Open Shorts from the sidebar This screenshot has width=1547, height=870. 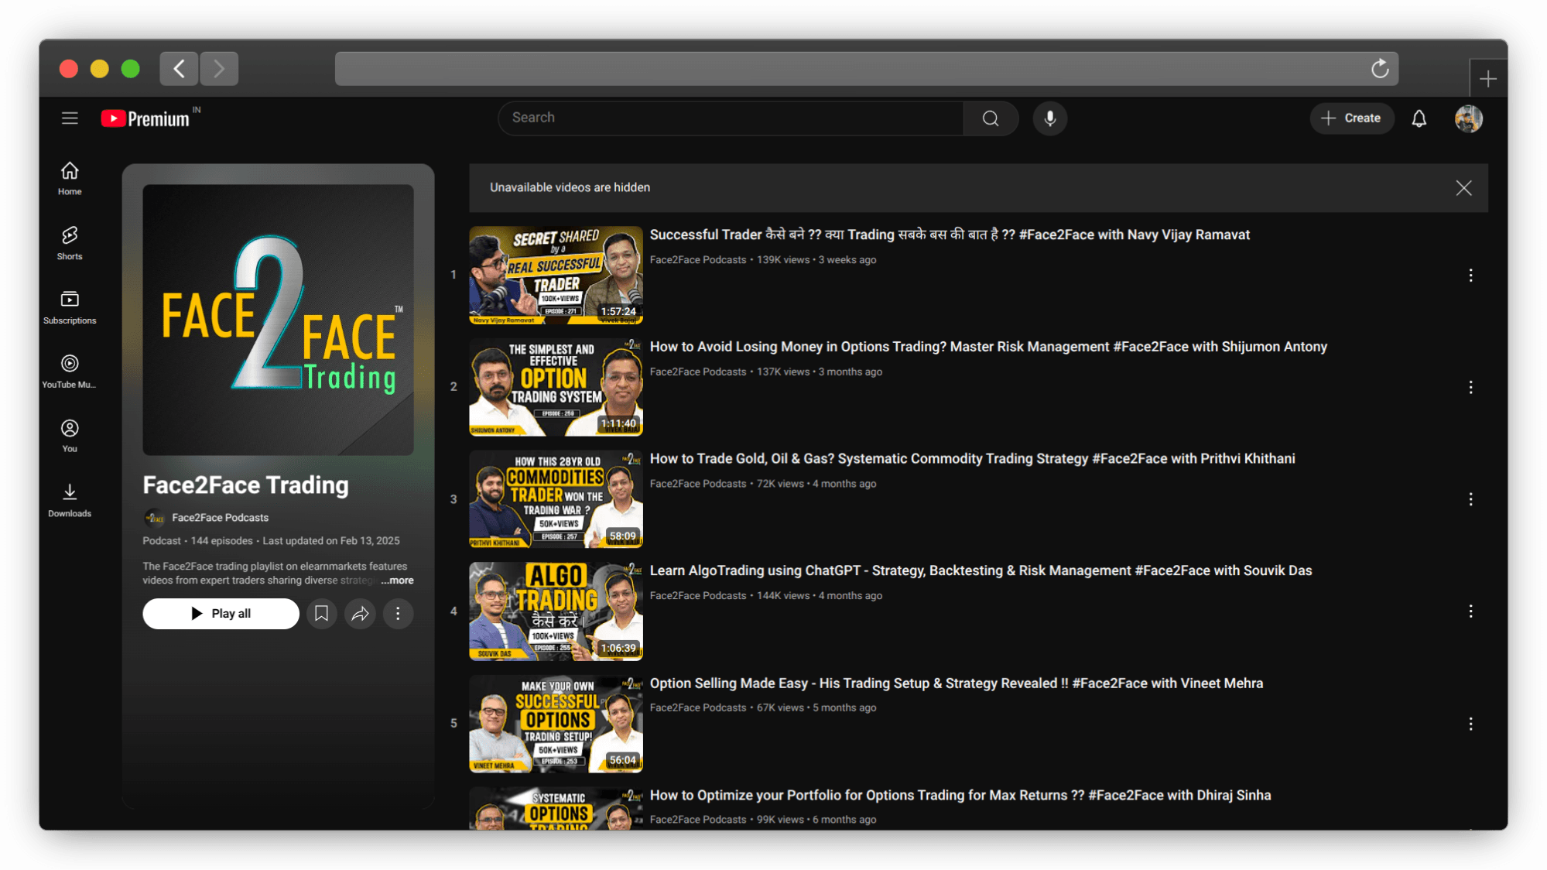pos(70,242)
